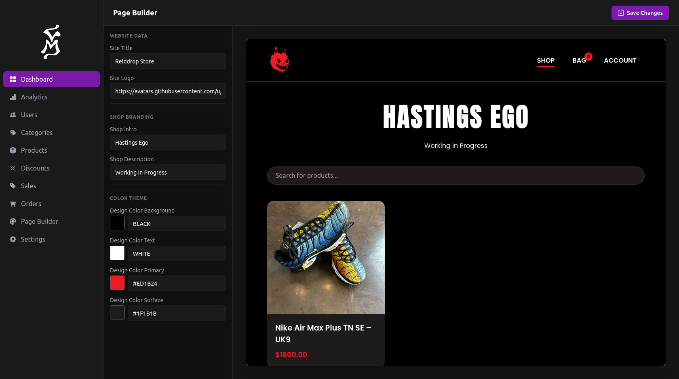The width and height of the screenshot is (679, 379).
Task: Click ACCOUNT link in preview header
Action: (x=620, y=60)
